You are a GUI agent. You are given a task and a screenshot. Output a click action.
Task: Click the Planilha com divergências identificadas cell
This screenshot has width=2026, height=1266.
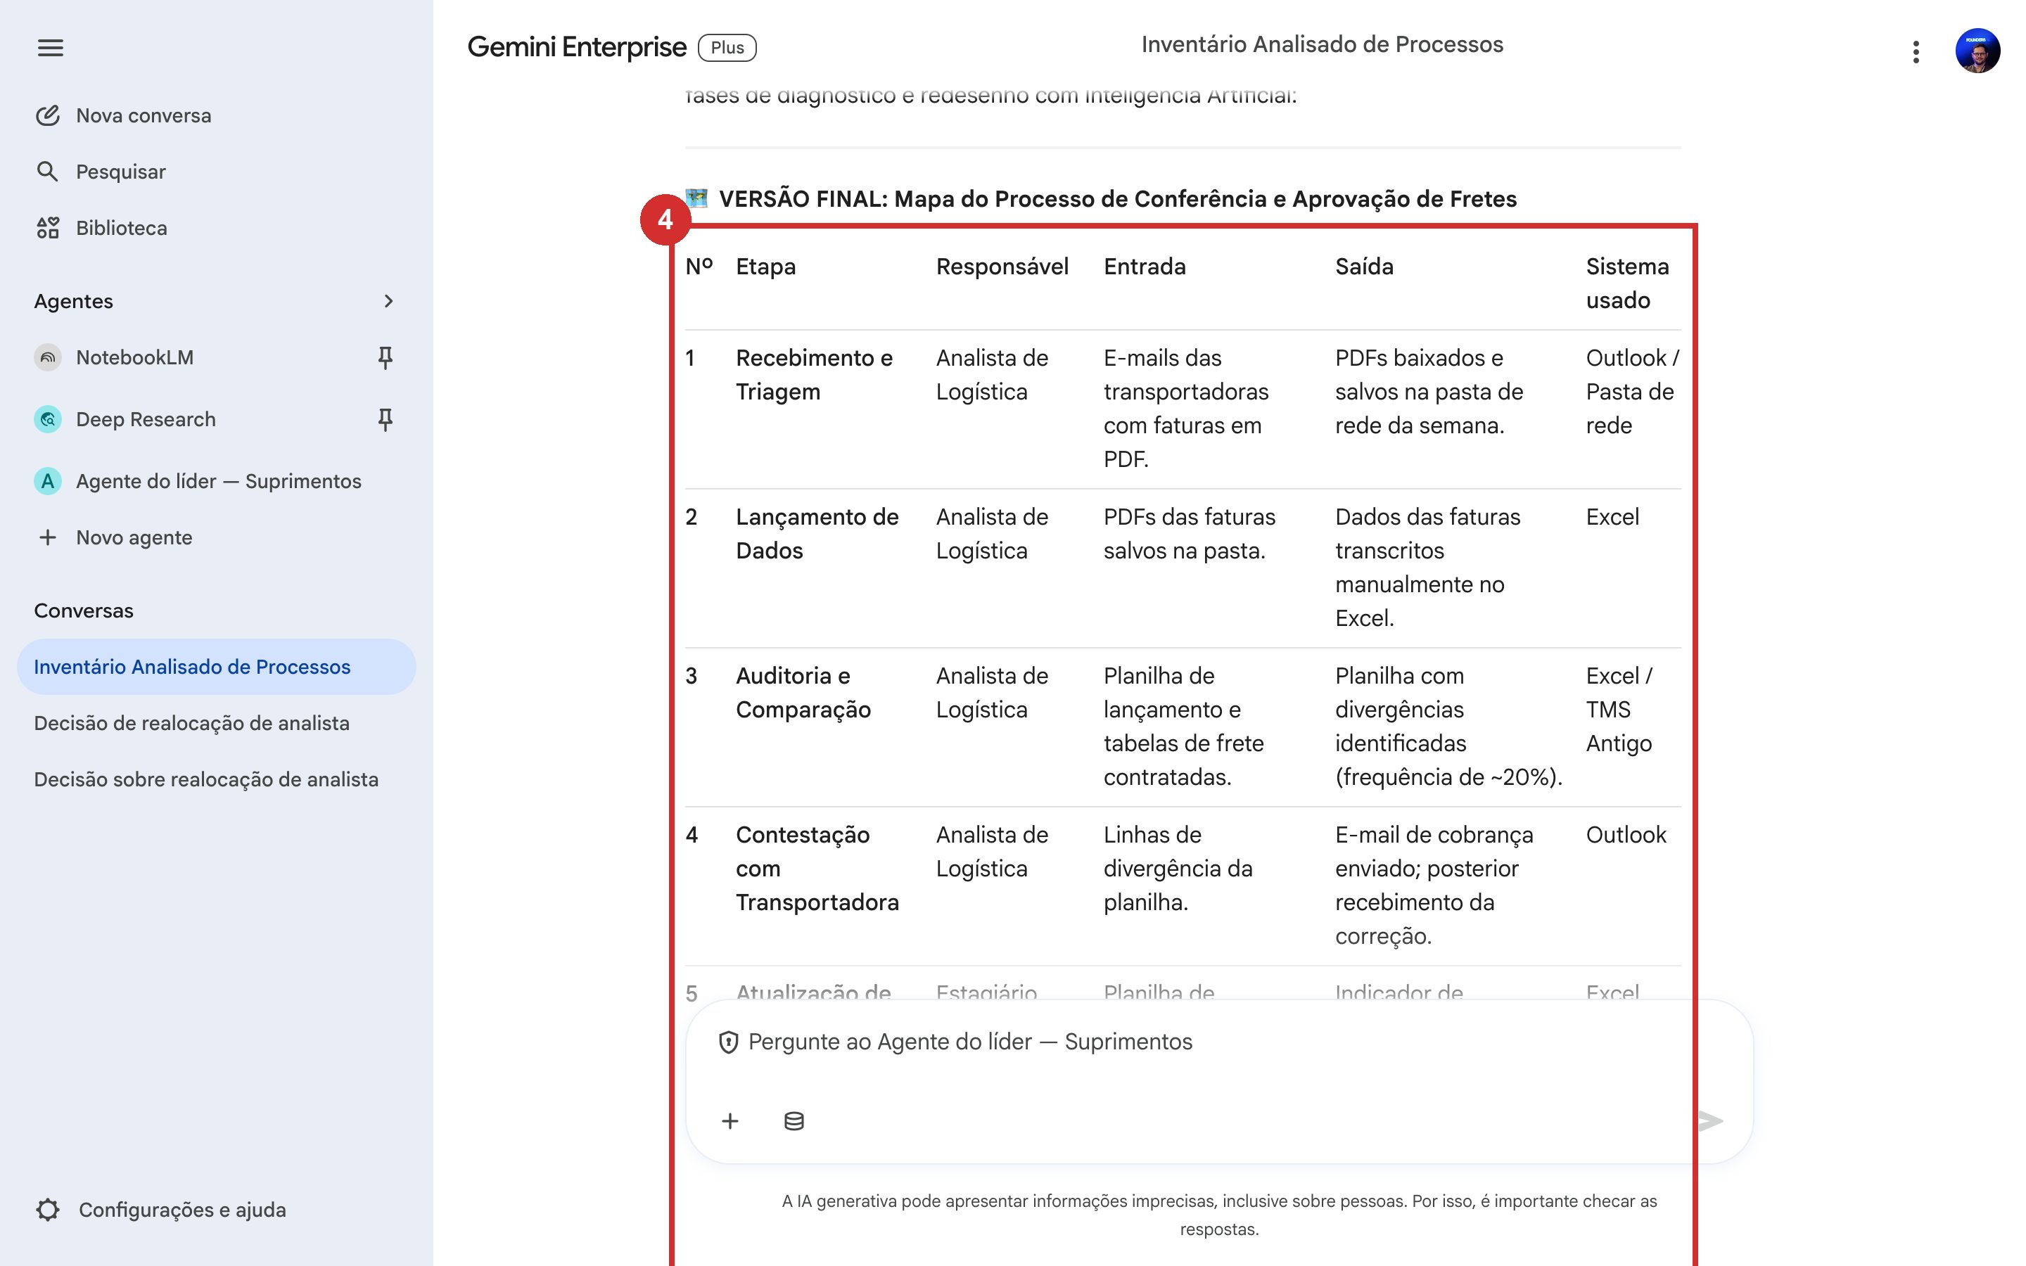click(1448, 726)
